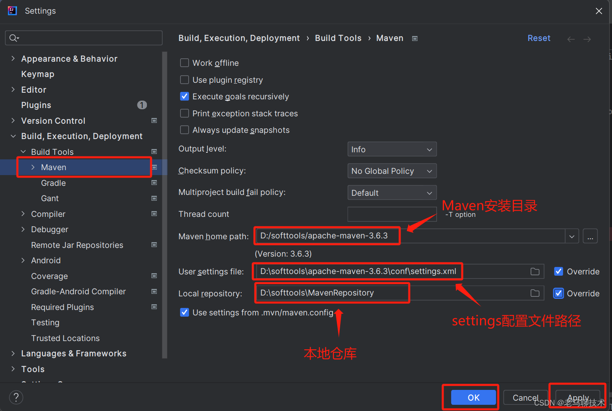The width and height of the screenshot is (612, 411).
Task: Click the project icon beside Gant
Action: 154,198
